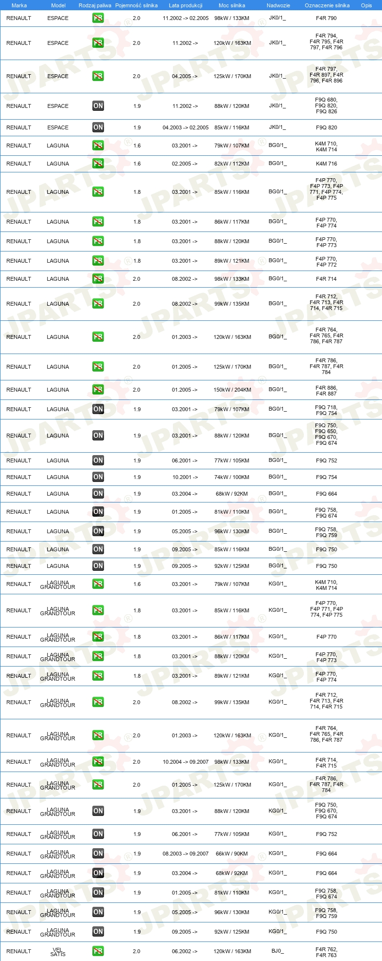Click VEL SATIS model name
This screenshot has height=961, width=382.
pyautogui.click(x=58, y=951)
